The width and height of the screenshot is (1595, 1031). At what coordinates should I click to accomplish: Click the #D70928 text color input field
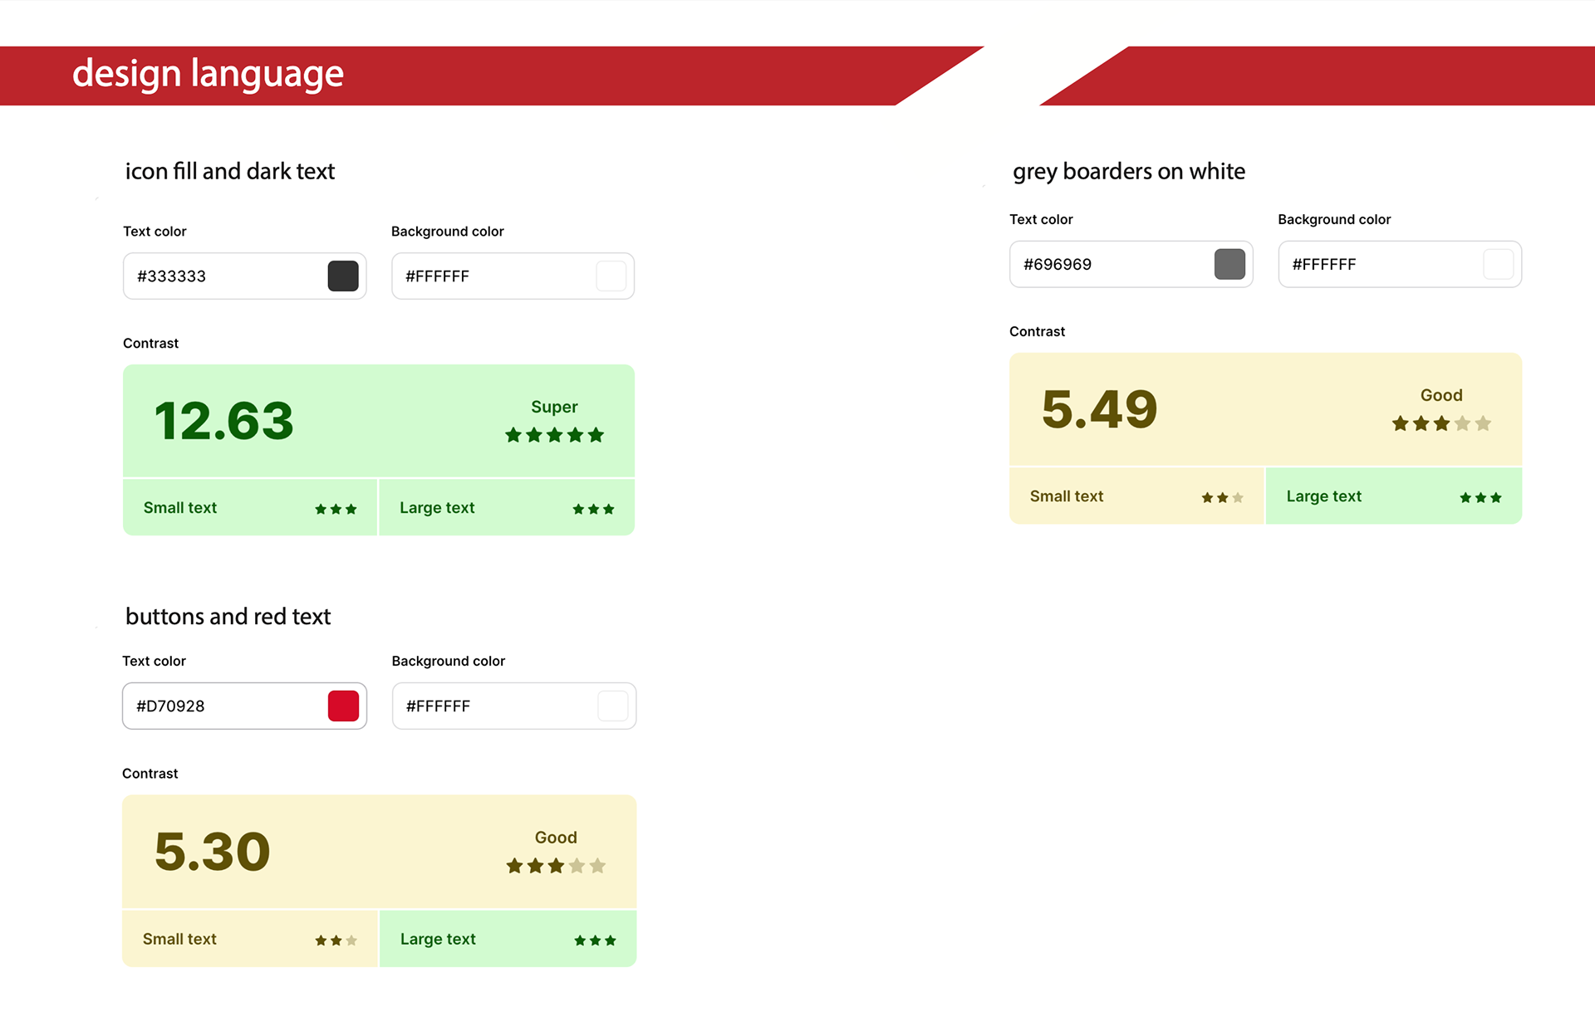(x=224, y=706)
